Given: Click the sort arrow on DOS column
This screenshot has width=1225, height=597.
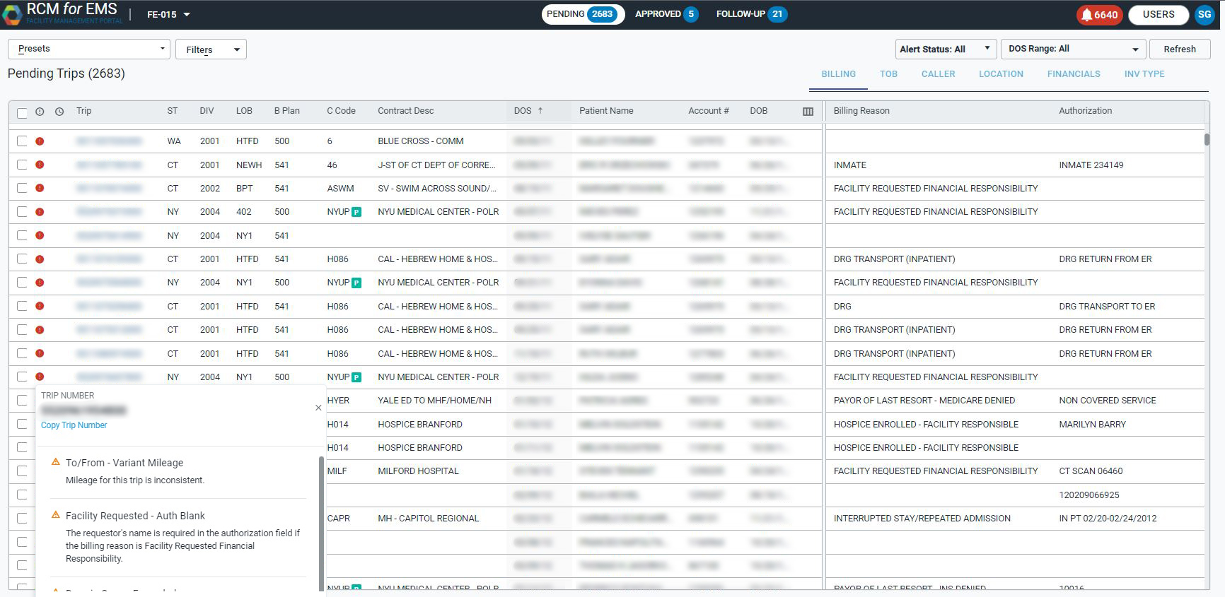Looking at the screenshot, I should click(540, 111).
